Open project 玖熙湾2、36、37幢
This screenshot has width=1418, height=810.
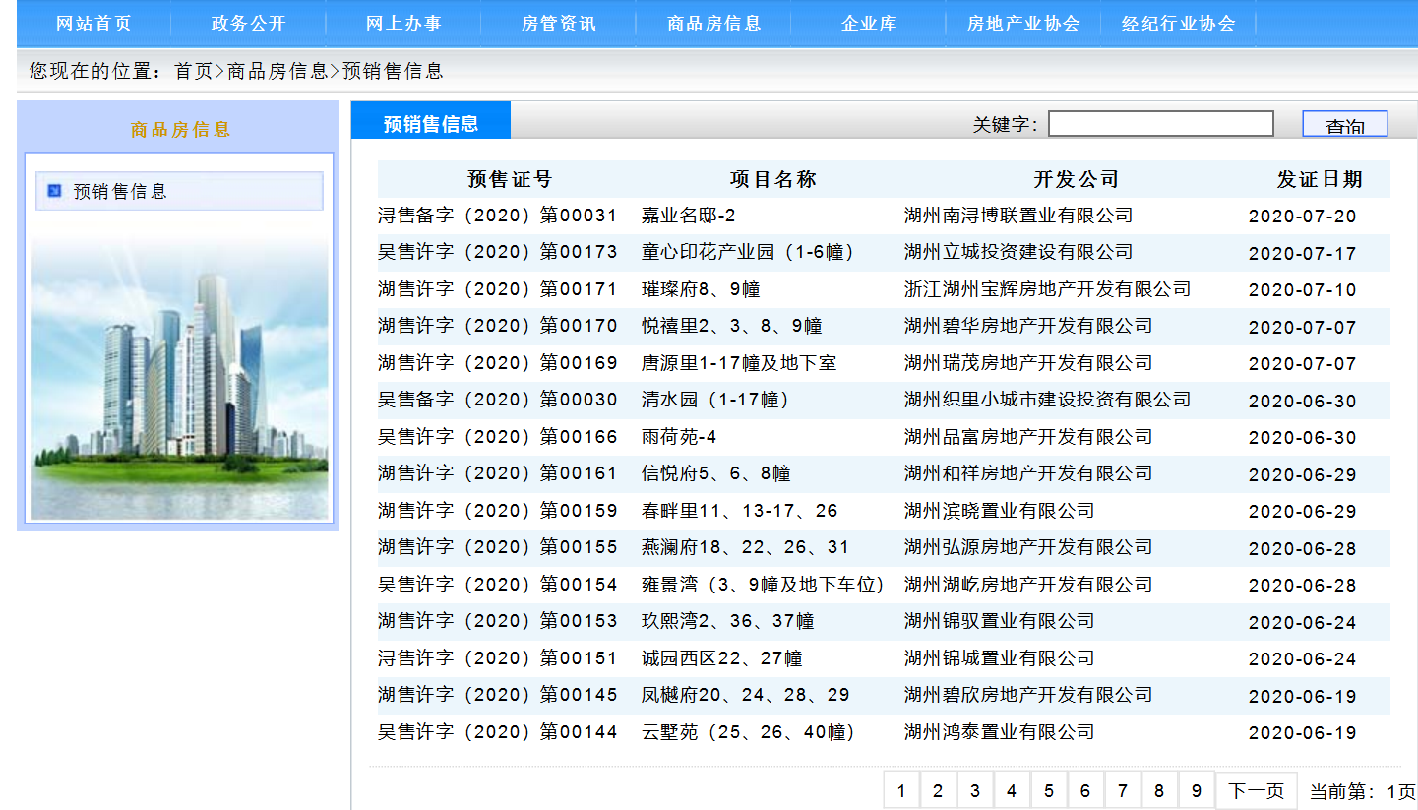728,621
